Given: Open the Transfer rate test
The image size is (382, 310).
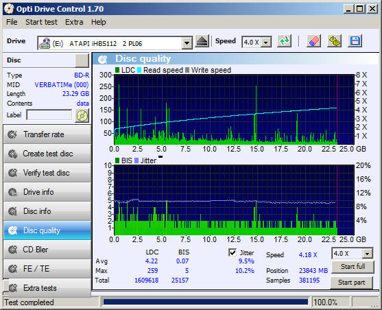Looking at the screenshot, I should 47,134.
